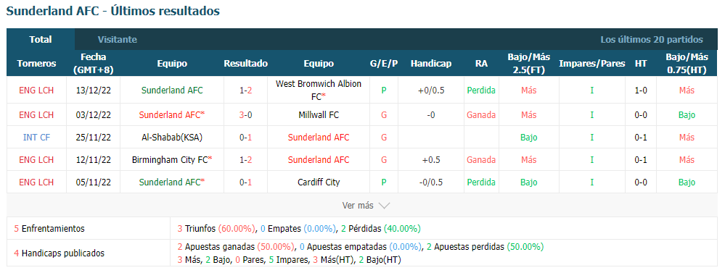Switch to the Visitante tab
725x273 pixels.
click(118, 40)
